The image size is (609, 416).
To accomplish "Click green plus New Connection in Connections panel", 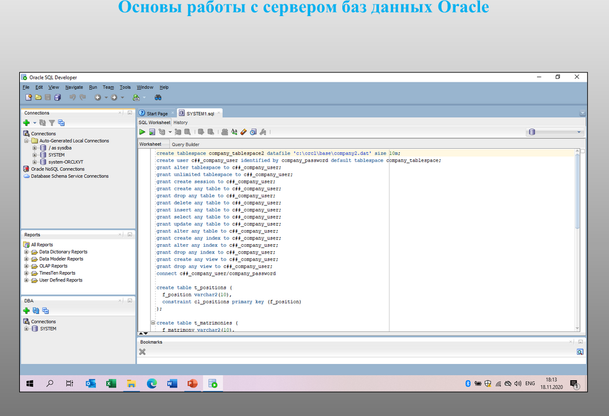I will point(27,123).
